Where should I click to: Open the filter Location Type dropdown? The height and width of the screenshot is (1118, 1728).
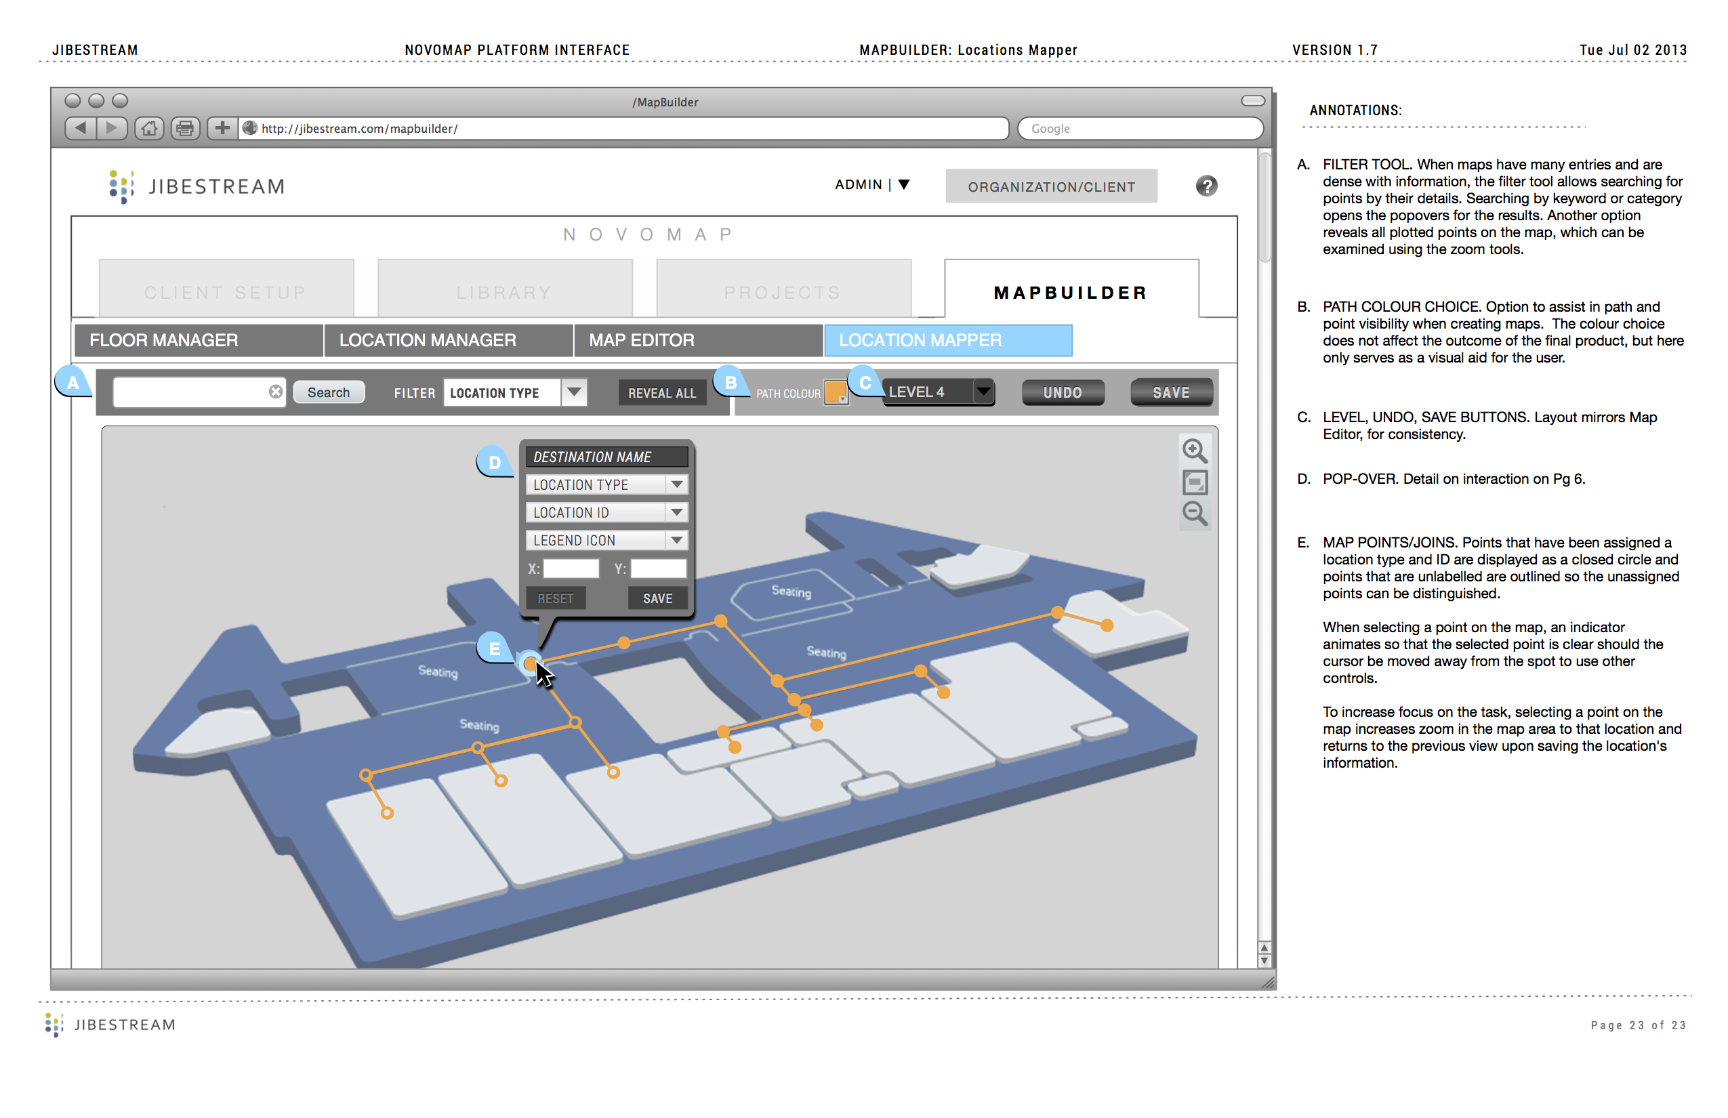click(515, 393)
